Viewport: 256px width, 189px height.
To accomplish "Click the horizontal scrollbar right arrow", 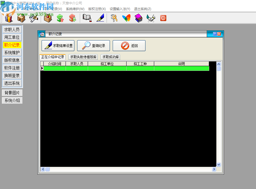I will pos(214,169).
